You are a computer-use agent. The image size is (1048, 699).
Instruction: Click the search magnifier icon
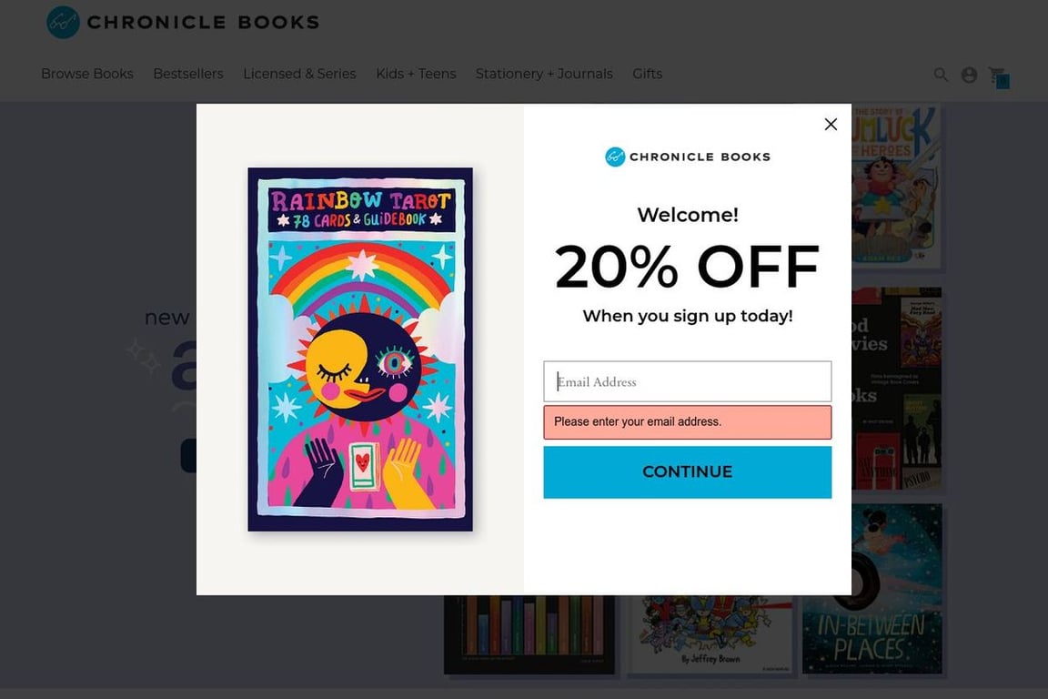(x=942, y=75)
